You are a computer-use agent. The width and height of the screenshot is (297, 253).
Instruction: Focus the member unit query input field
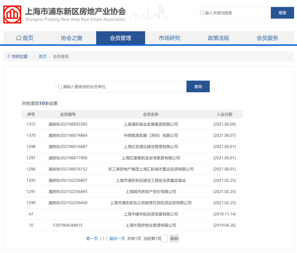121,87
